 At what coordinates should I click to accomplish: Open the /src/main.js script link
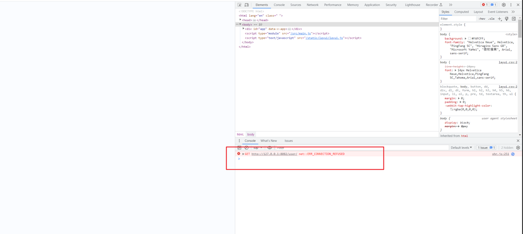(x=301, y=33)
